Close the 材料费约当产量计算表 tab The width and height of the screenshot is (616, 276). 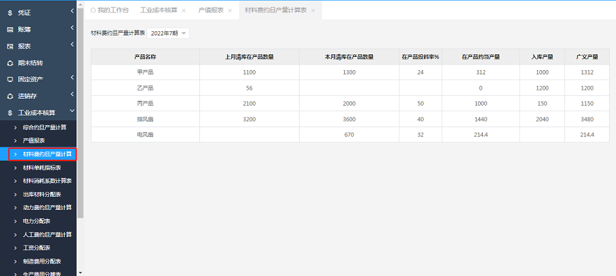(x=313, y=10)
